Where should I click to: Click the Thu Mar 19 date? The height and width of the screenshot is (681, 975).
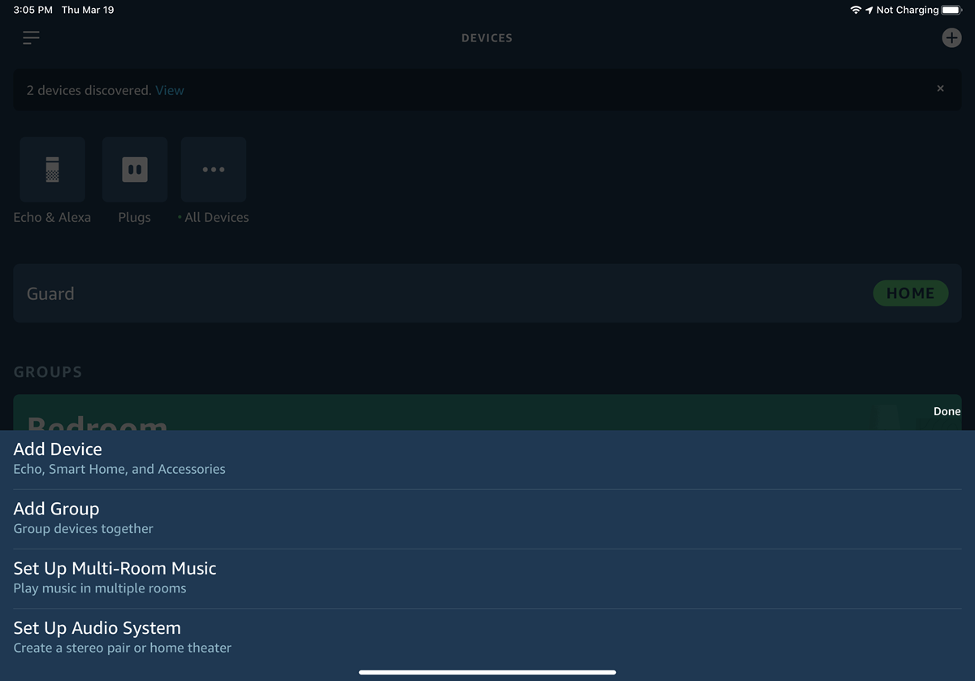pyautogui.click(x=88, y=10)
